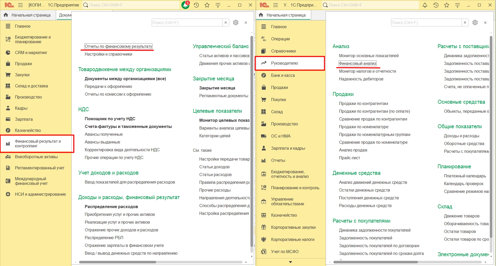This screenshot has width=496, height=266.
Task: Open Монитор основных показателей link
Action: tap(369, 56)
